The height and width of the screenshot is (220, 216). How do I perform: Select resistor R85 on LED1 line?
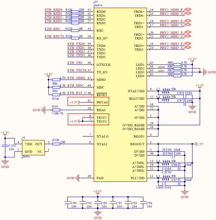(177, 65)
